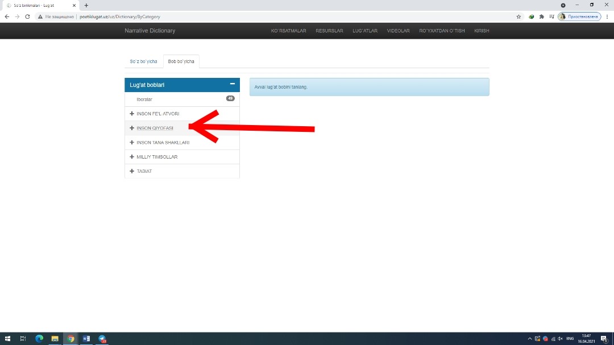Open the VIDEOLAR navigation link
This screenshot has width=614, height=345.
click(x=398, y=31)
